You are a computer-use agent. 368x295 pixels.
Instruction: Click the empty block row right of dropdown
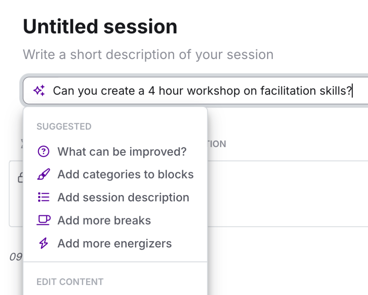tap(287, 194)
